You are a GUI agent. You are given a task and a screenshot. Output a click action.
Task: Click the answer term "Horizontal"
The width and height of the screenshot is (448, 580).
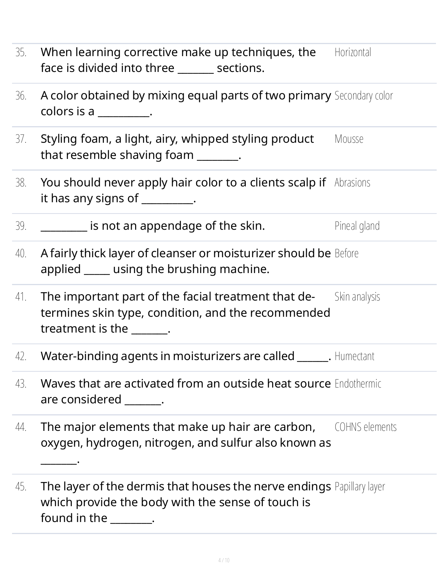353,52
